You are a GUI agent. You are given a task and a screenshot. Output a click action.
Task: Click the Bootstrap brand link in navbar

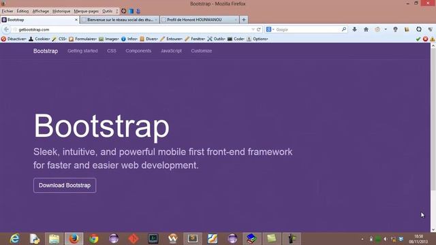tap(46, 51)
